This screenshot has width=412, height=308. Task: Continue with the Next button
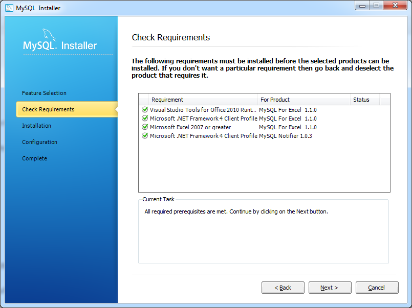pos(330,288)
